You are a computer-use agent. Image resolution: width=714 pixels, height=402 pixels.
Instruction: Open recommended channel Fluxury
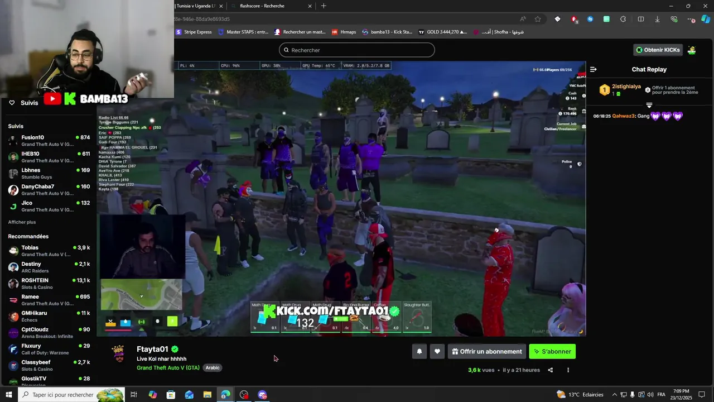coord(49,349)
